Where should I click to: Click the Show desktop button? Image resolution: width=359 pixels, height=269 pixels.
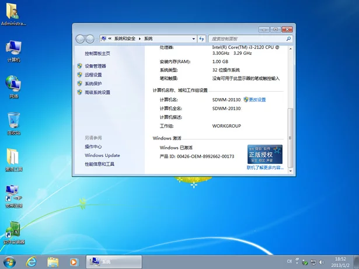click(356, 262)
